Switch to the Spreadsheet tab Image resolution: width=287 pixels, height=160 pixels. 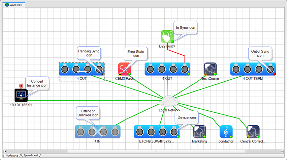coord(31,155)
